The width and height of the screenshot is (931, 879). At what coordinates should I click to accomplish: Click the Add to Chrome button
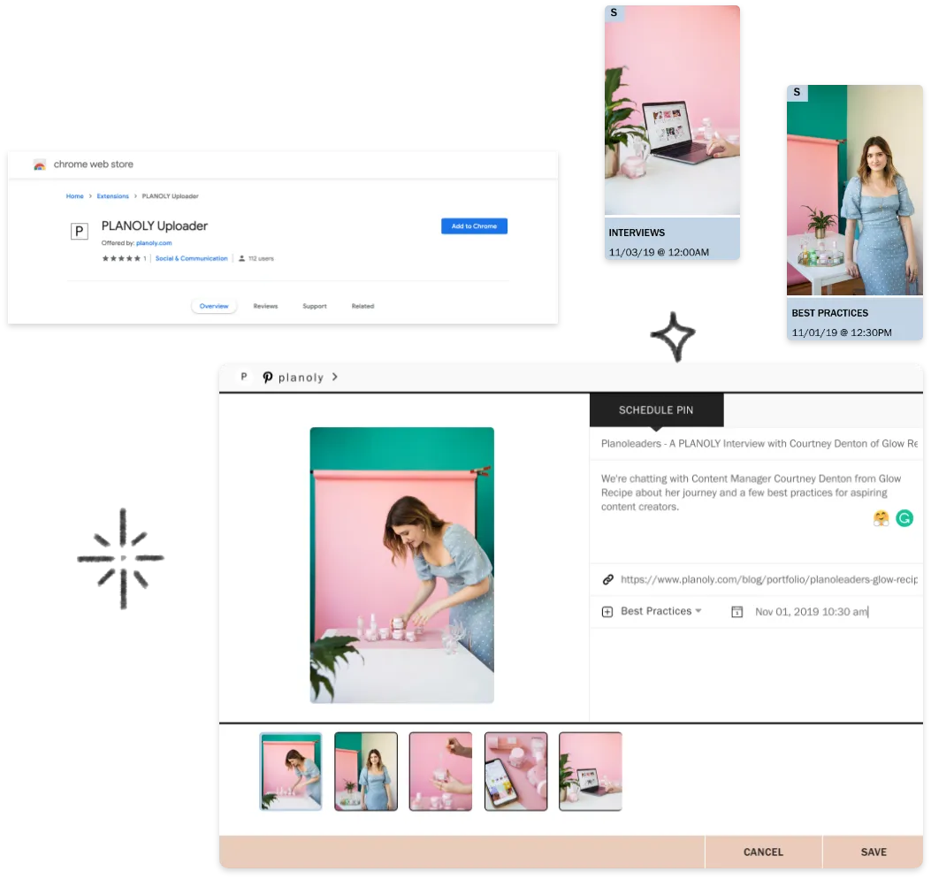click(474, 226)
